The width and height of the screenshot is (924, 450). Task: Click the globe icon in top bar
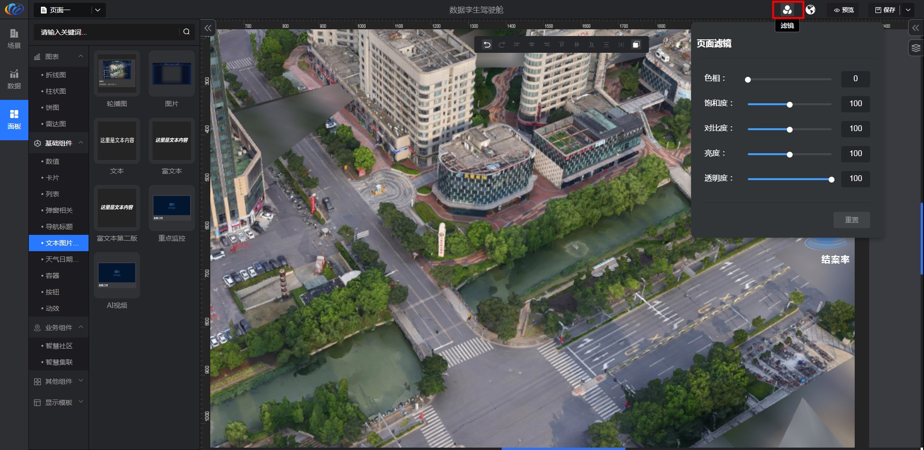click(x=811, y=10)
